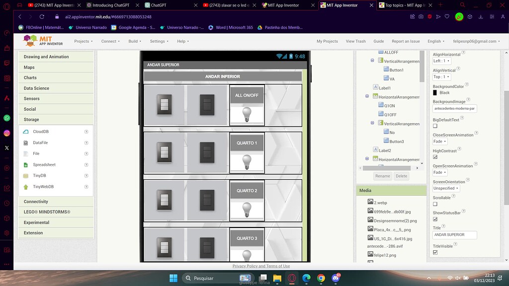Viewport: 509px width, 286px height.
Task: Open the ScreenOrientation dropdown
Action: click(445, 188)
